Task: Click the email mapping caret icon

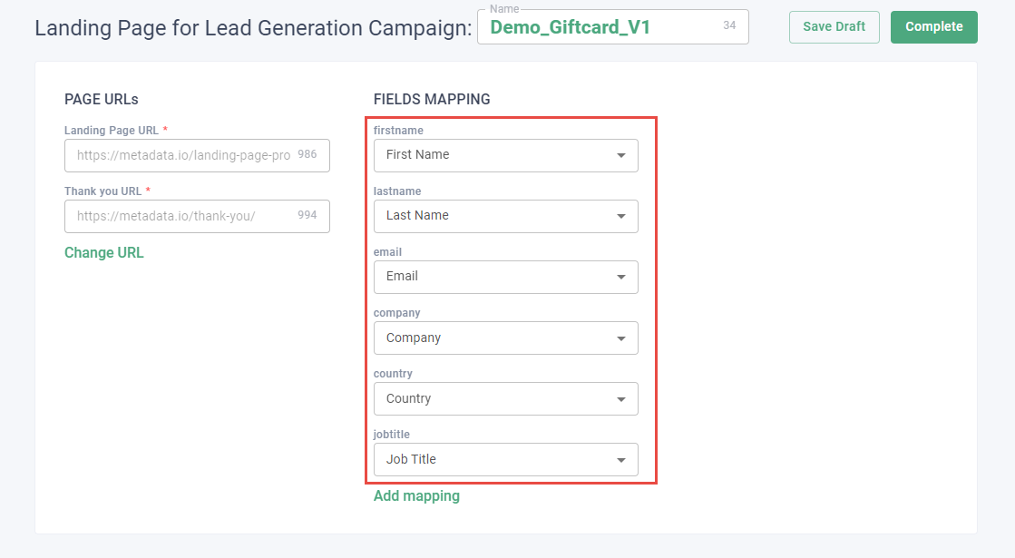Action: (x=621, y=277)
